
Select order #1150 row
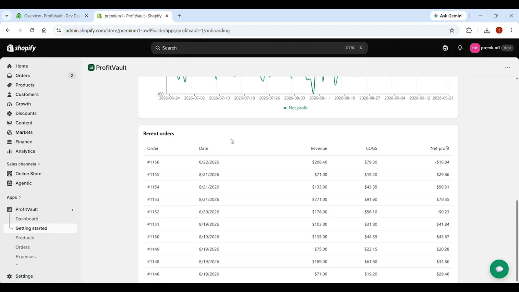point(298,237)
